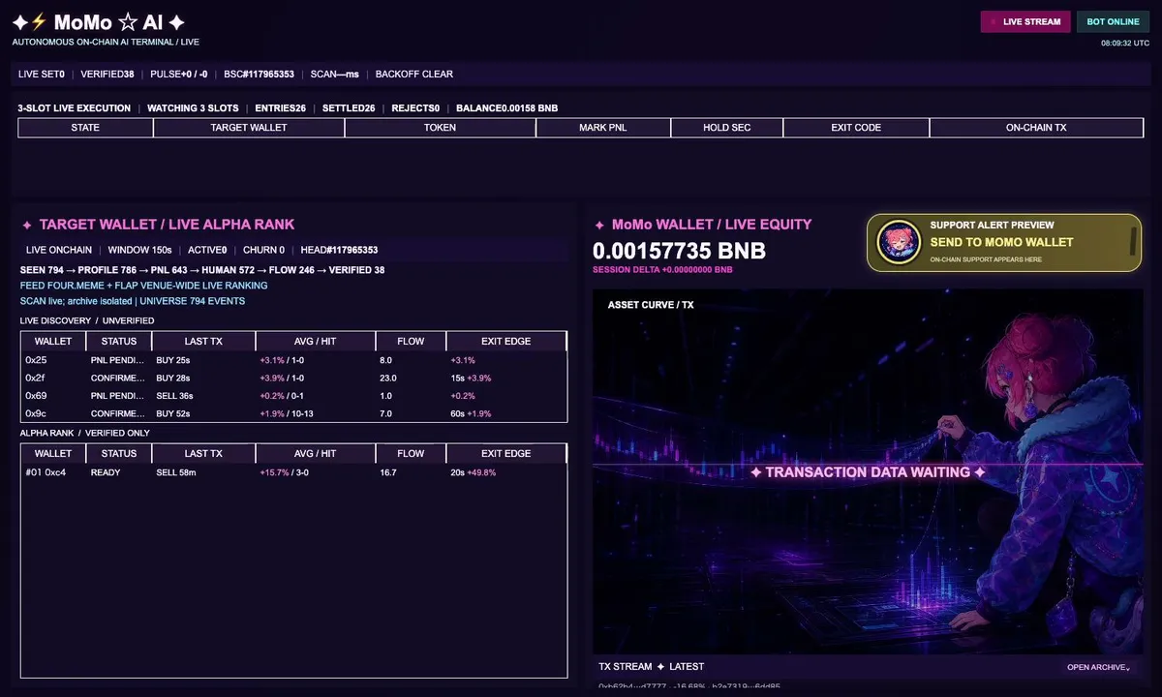The image size is (1162, 697).
Task: Click the sparkle icon beside TARGET WALLET heading
Action: (x=27, y=225)
